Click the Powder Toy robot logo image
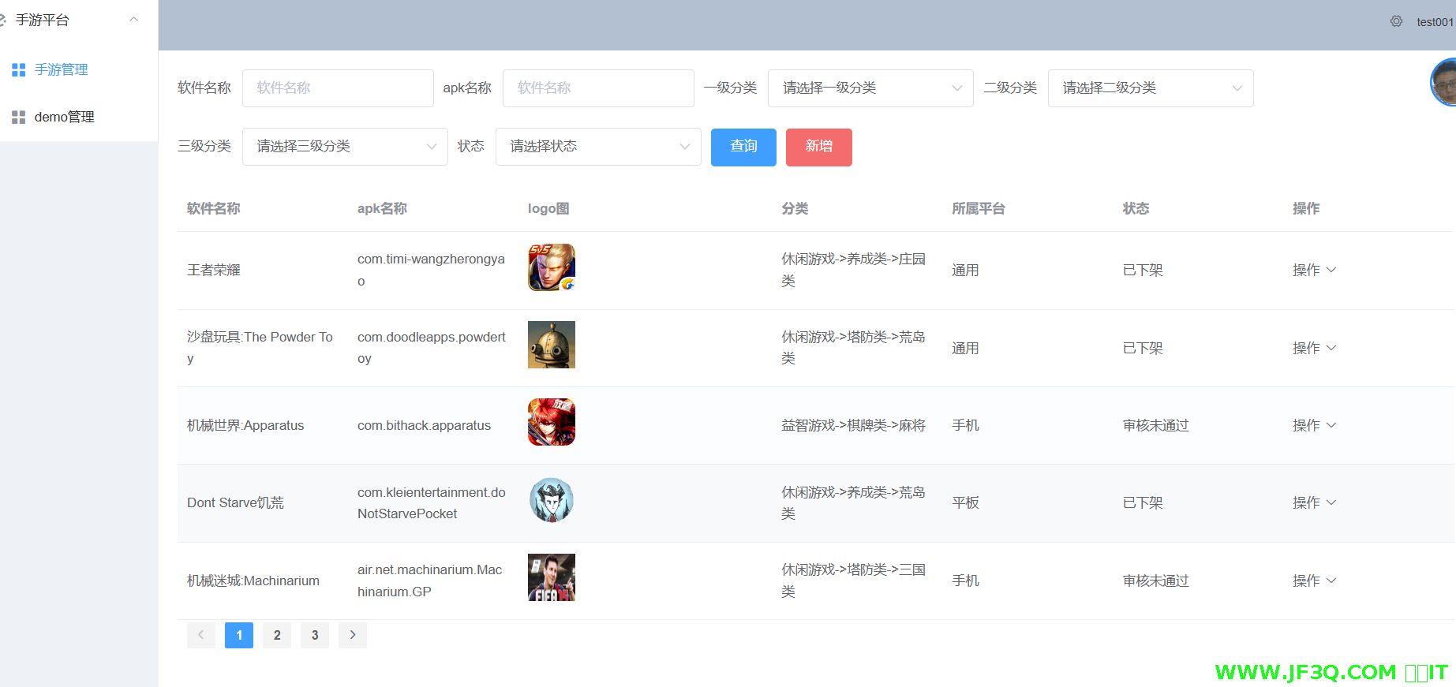Viewport: 1456px width, 687px height. [551, 345]
